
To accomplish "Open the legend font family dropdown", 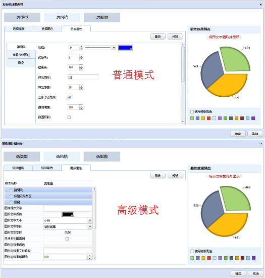I will tap(90, 226).
